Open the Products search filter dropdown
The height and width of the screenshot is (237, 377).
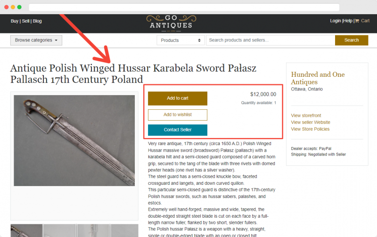[x=180, y=40]
